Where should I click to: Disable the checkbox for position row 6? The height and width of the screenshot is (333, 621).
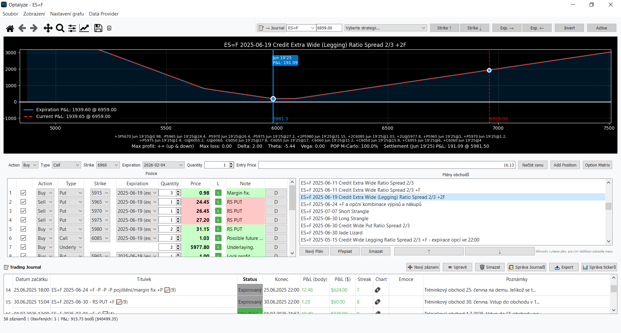[23, 238]
